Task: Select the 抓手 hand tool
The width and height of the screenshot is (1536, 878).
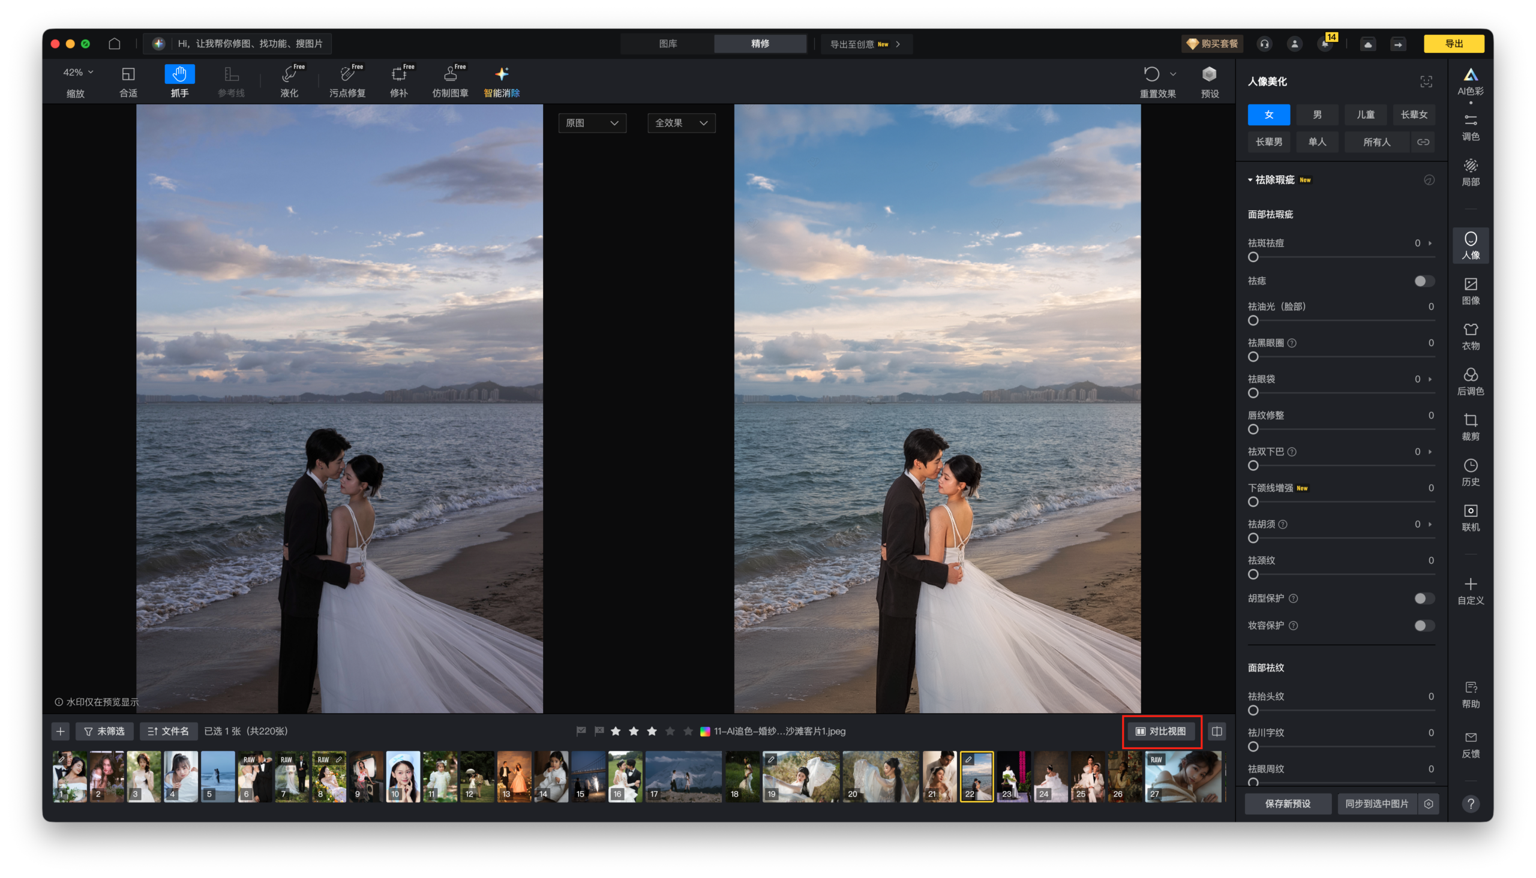Action: (179, 82)
